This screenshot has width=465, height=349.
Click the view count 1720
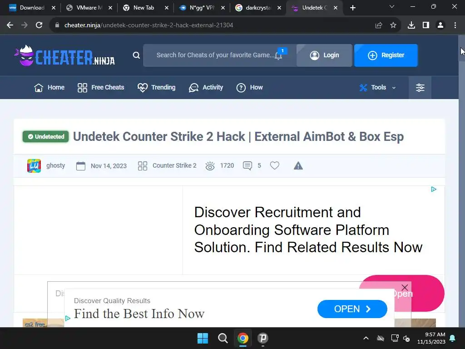[x=227, y=165]
